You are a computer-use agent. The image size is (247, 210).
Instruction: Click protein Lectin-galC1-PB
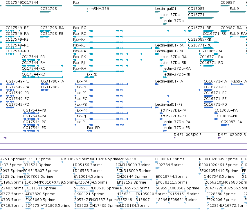(x=157, y=107)
